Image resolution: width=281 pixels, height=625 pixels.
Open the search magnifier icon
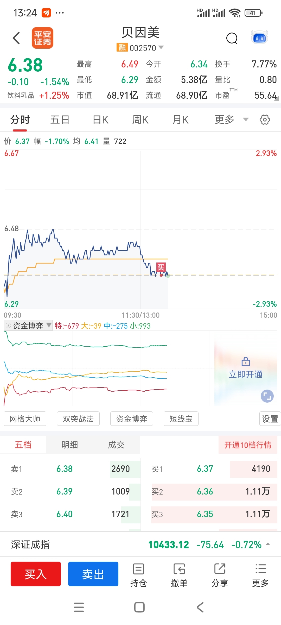(232, 39)
